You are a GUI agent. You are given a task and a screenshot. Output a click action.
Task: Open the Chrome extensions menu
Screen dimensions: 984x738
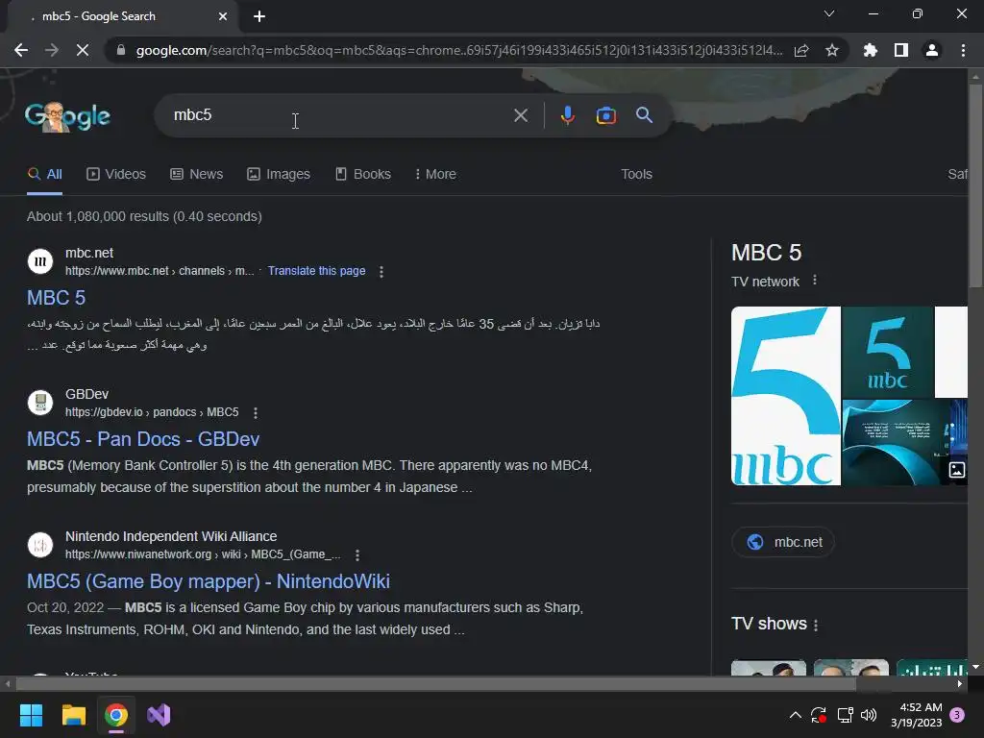click(x=871, y=50)
